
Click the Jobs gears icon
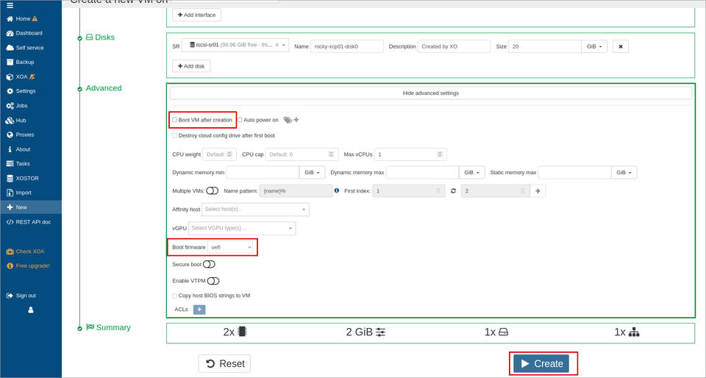(10, 106)
